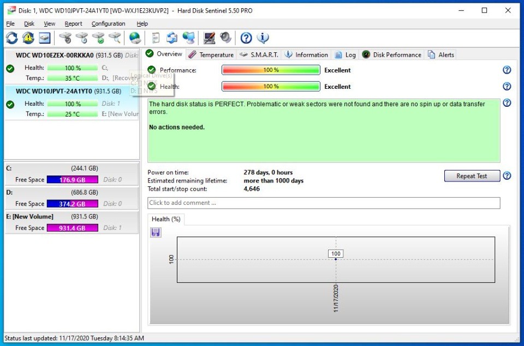Click the info bubble toolbar icon
Screen dimensions: 524x346
263,38
